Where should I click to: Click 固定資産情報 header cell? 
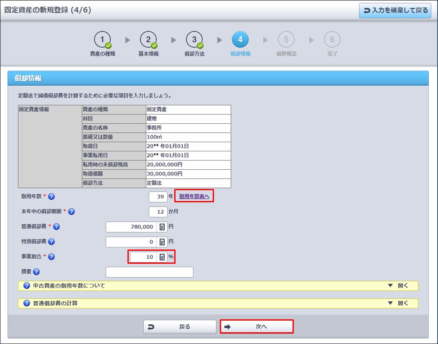click(x=50, y=146)
